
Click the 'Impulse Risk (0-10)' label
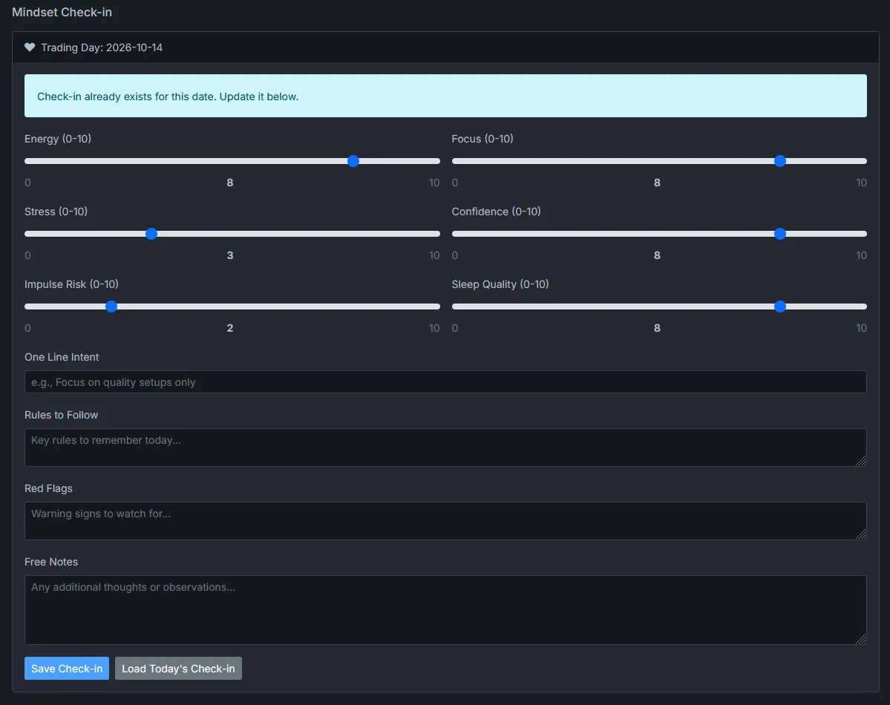coord(71,284)
